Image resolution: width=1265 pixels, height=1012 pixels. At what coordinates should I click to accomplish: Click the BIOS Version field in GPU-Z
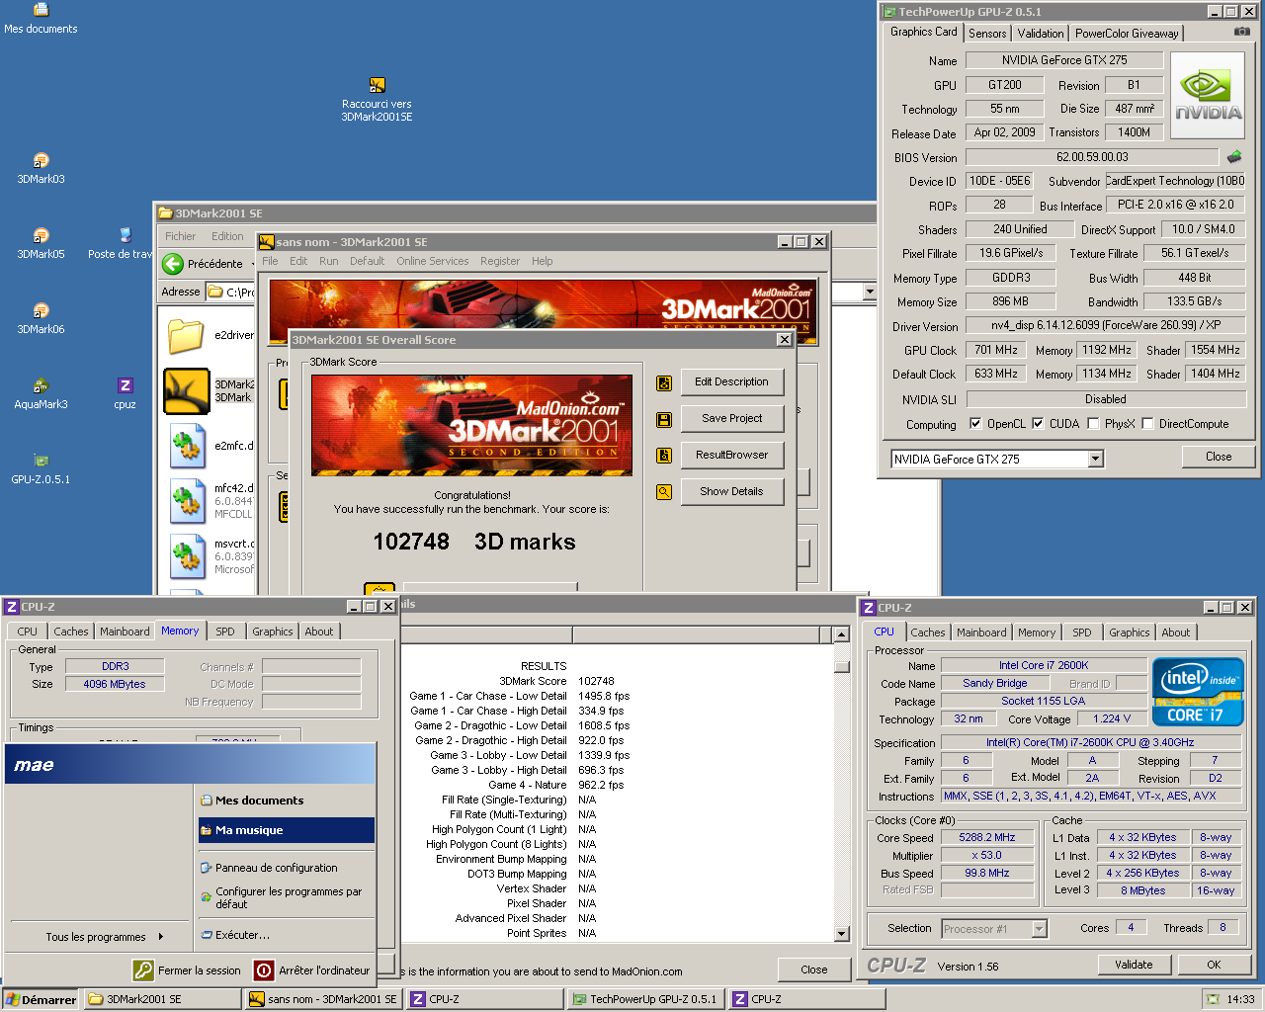click(1092, 156)
